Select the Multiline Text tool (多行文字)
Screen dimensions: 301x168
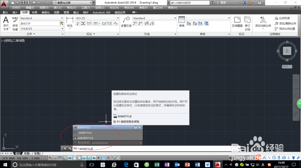click(6, 23)
